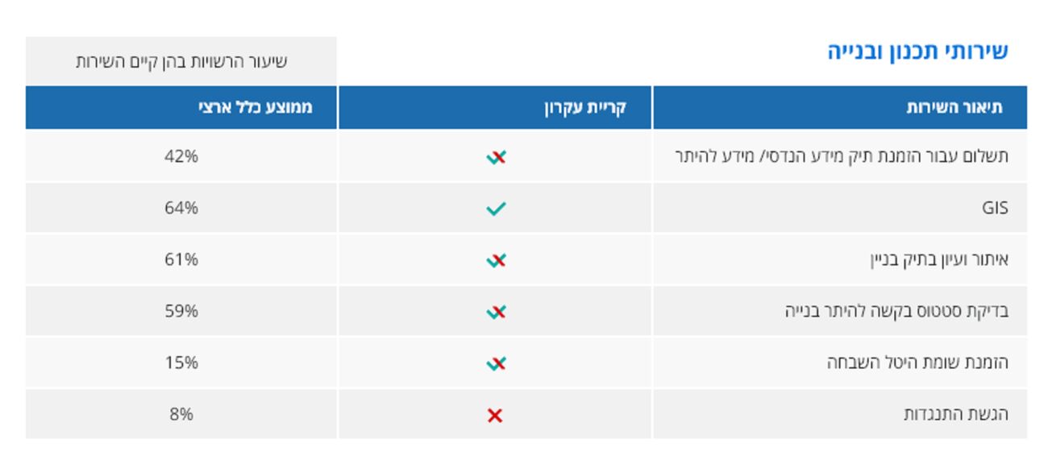Click the green checkmark in the GIS row
Screen dimensions: 1048x468
click(x=496, y=209)
